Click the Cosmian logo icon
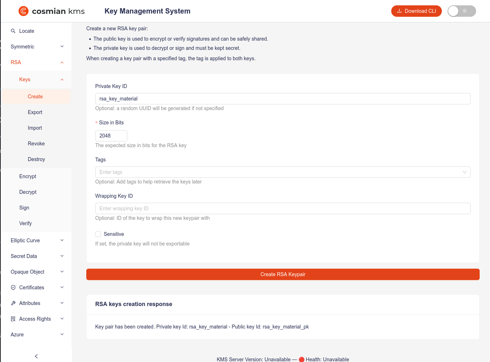Image resolution: width=490 pixels, height=362 pixels. click(x=24, y=11)
